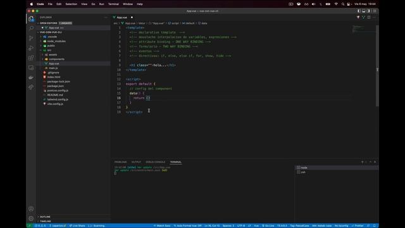This screenshot has height=228, width=405.
Task: Close the terminal panel
Action: (375, 162)
